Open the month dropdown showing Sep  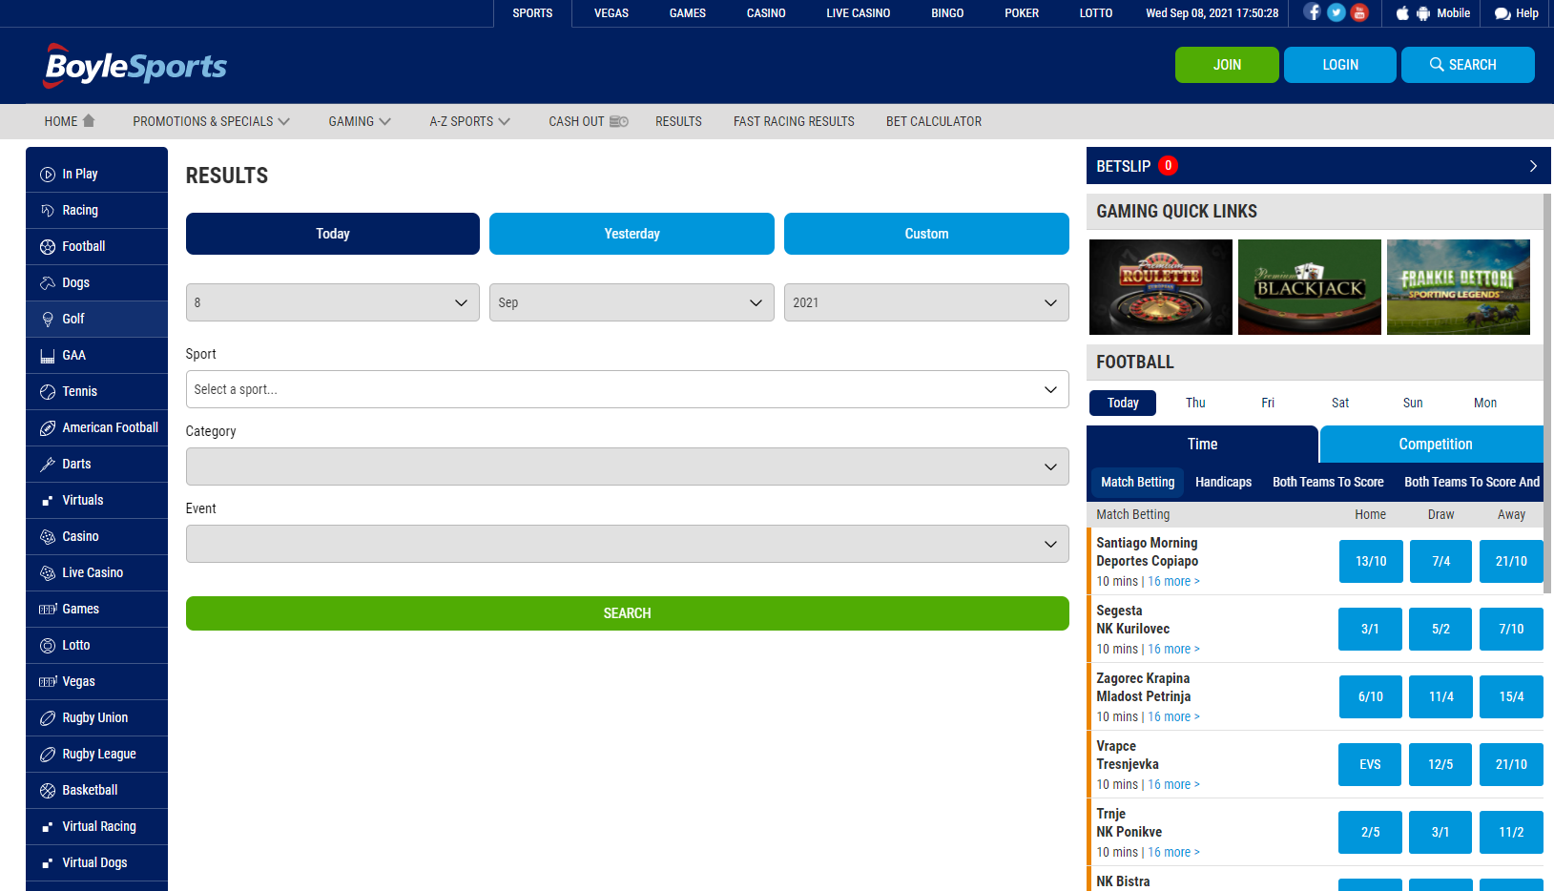pos(632,302)
